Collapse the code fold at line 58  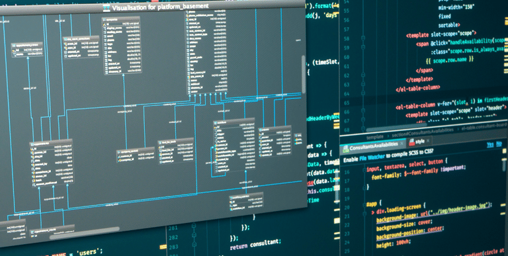(363, 38)
